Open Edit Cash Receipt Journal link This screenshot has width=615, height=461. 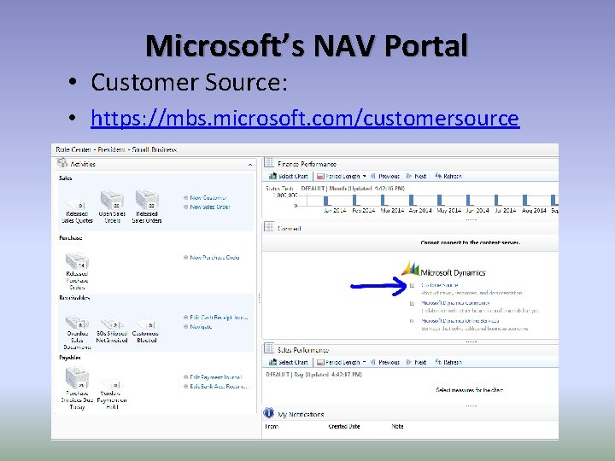[219, 317]
